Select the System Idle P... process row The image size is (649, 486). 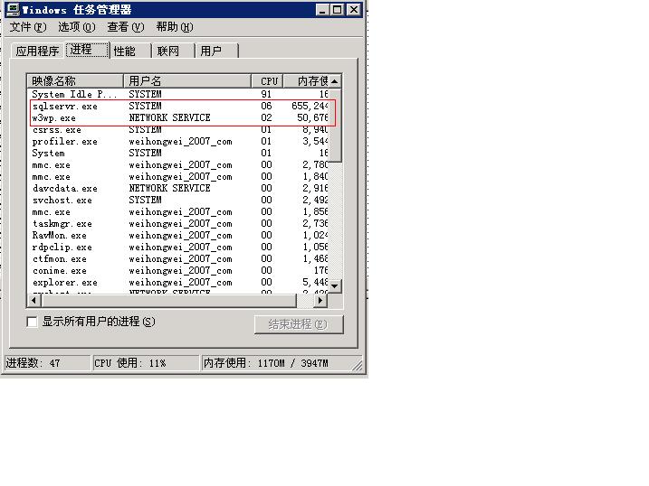point(178,94)
